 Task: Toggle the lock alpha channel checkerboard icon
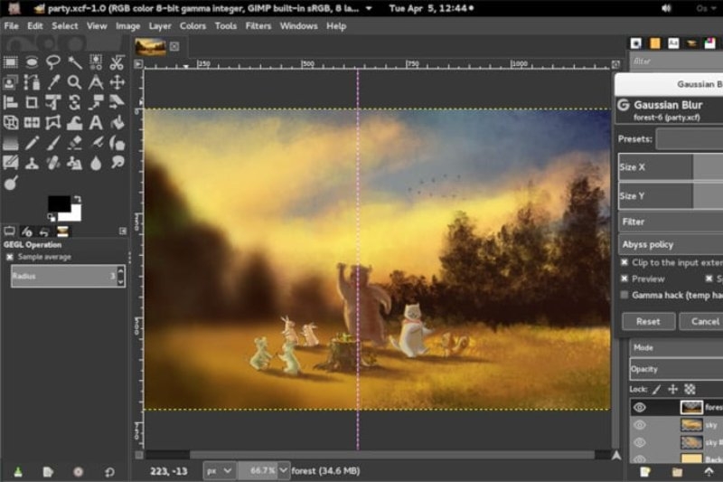click(690, 389)
